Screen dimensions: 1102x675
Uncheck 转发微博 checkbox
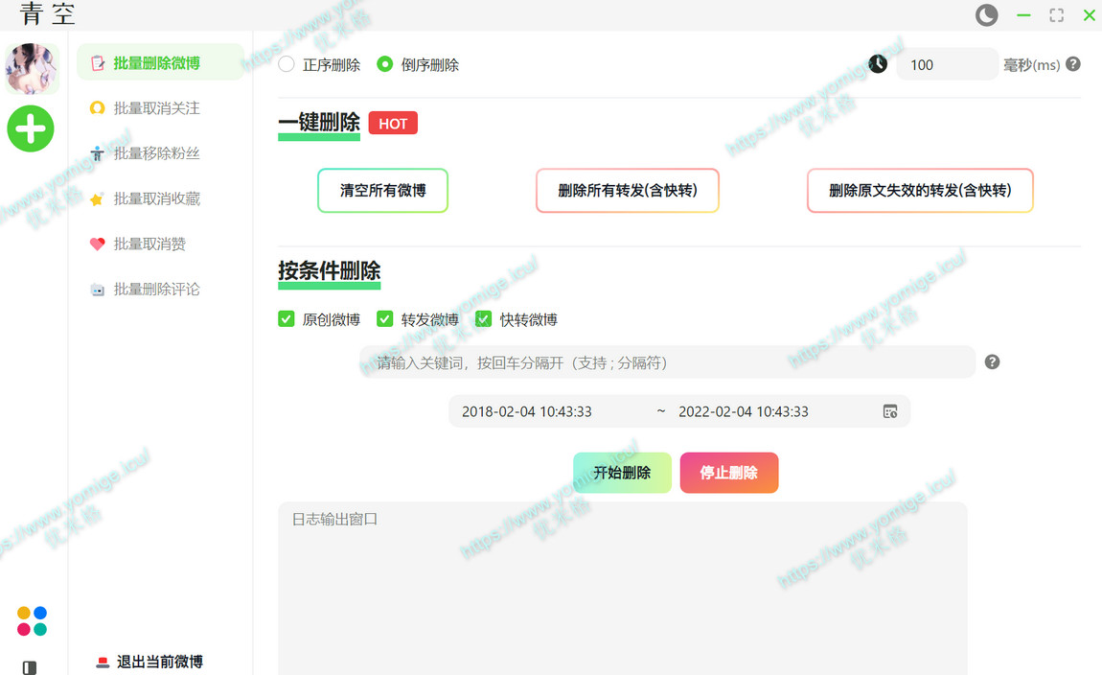[385, 319]
